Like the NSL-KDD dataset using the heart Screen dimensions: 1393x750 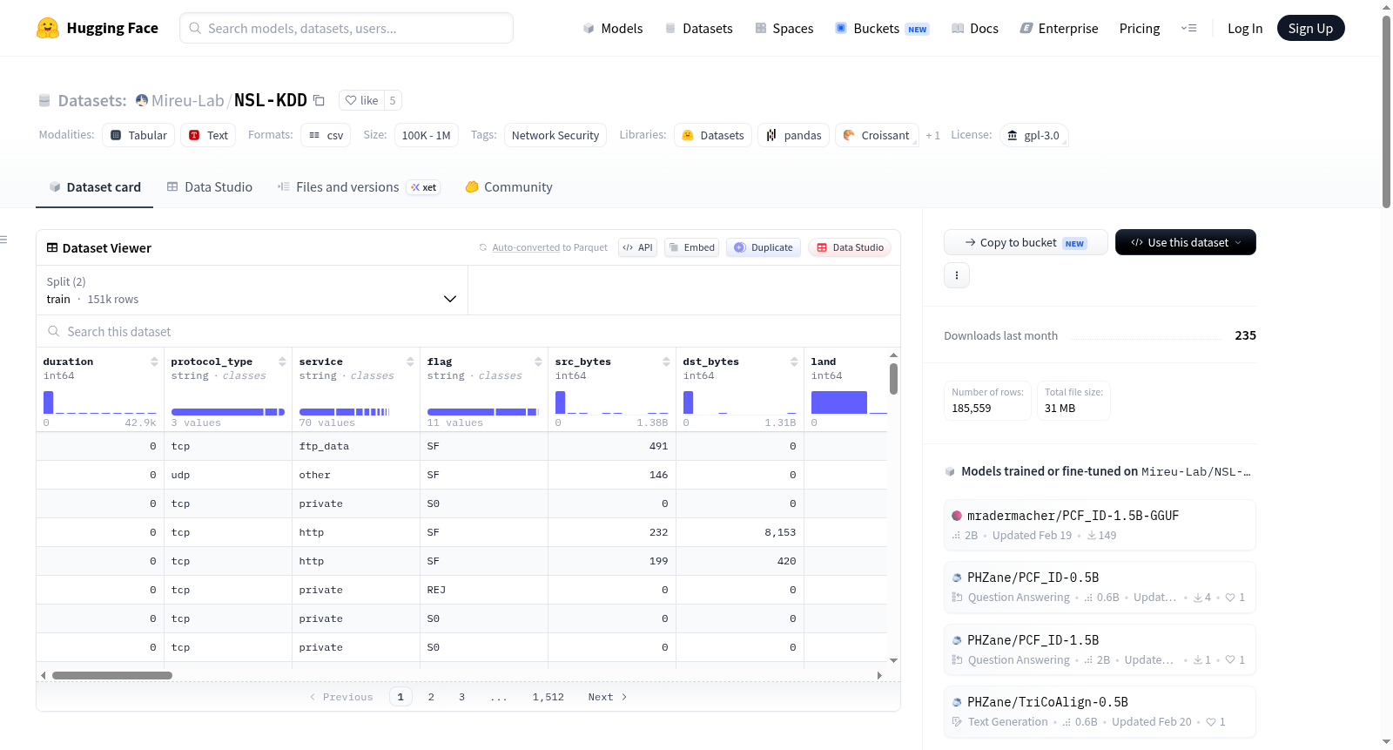tap(361, 100)
